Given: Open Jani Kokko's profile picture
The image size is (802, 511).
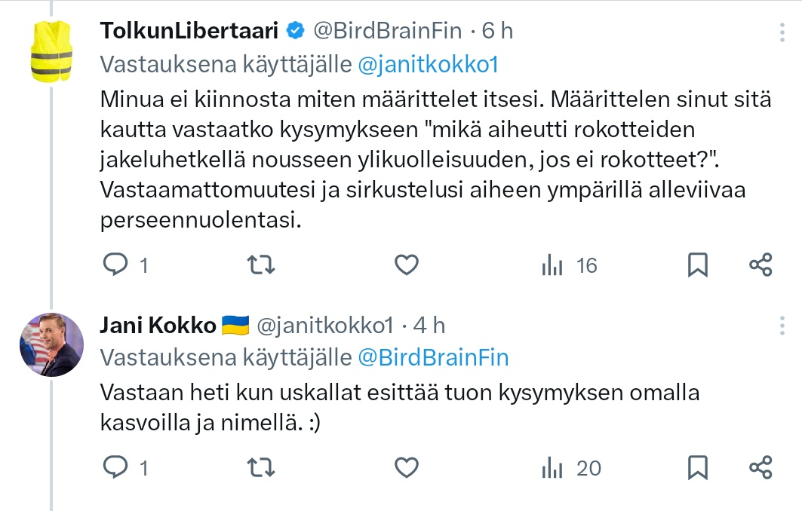Looking at the screenshot, I should (x=51, y=345).
